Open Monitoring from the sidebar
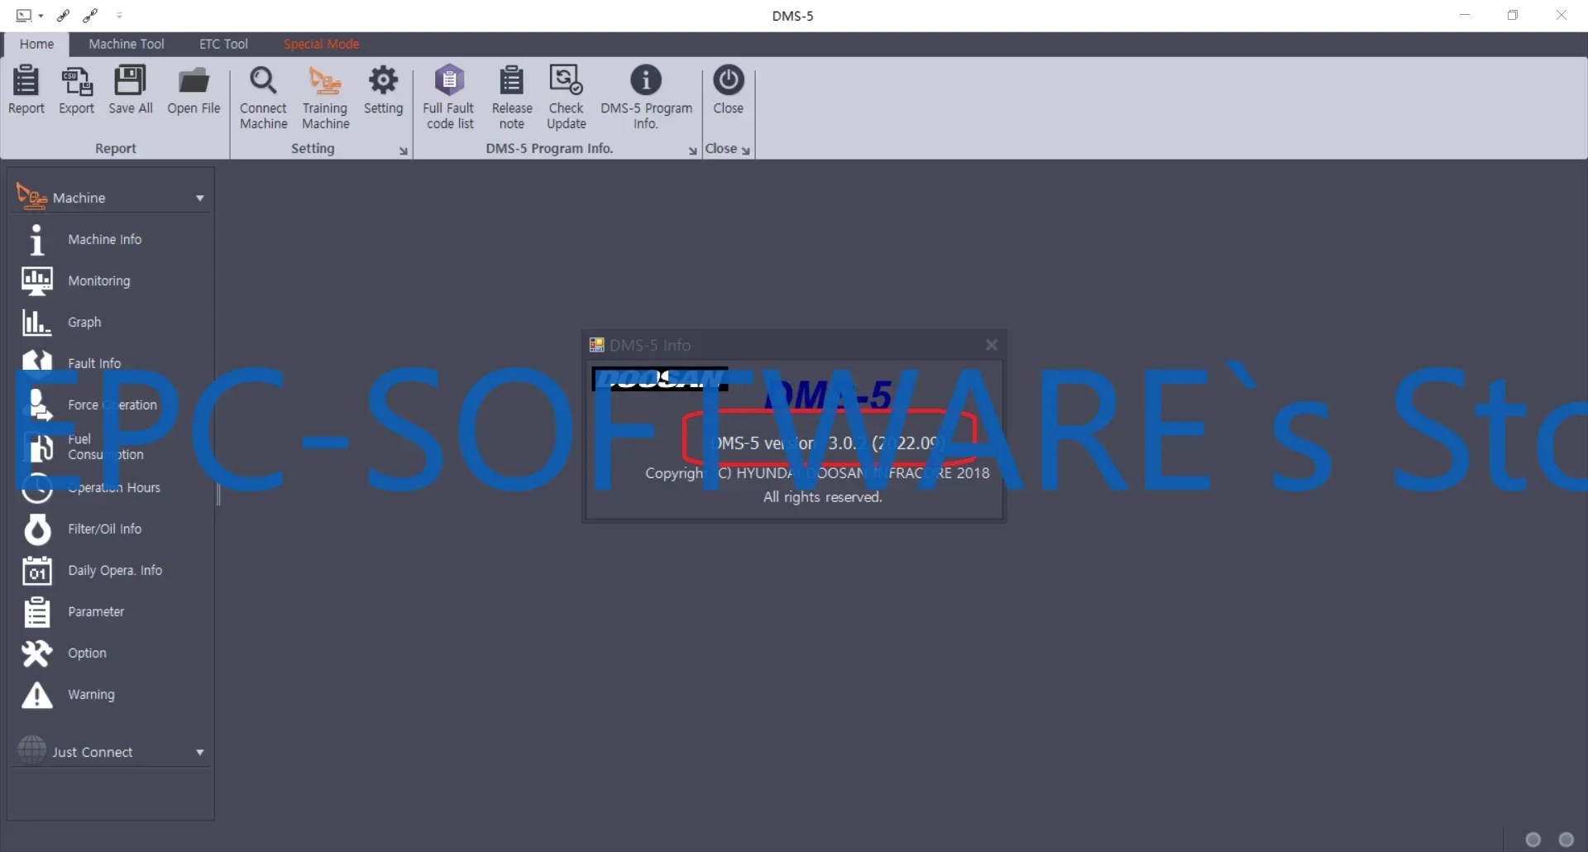The image size is (1588, 852). click(x=98, y=280)
